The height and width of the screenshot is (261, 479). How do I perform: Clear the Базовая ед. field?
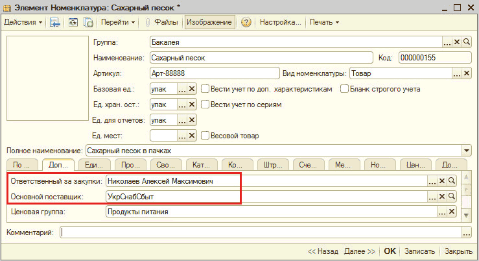[192, 89]
